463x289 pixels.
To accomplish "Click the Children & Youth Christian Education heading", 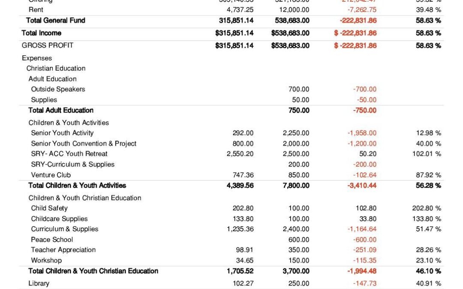I will (85, 198).
